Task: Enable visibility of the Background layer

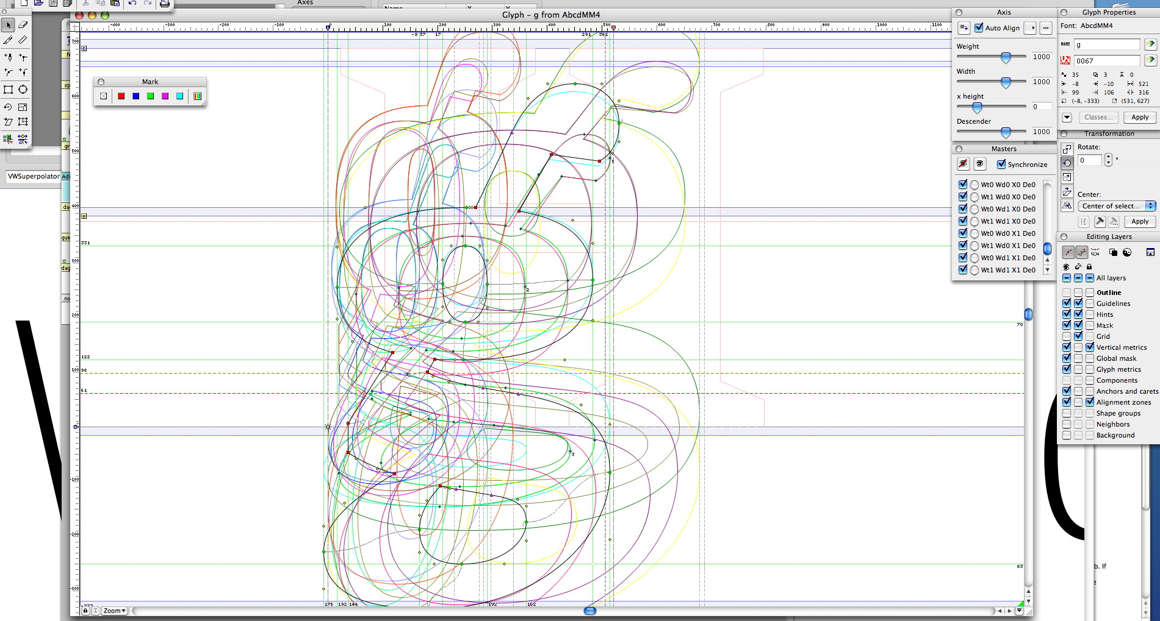Action: [1067, 435]
